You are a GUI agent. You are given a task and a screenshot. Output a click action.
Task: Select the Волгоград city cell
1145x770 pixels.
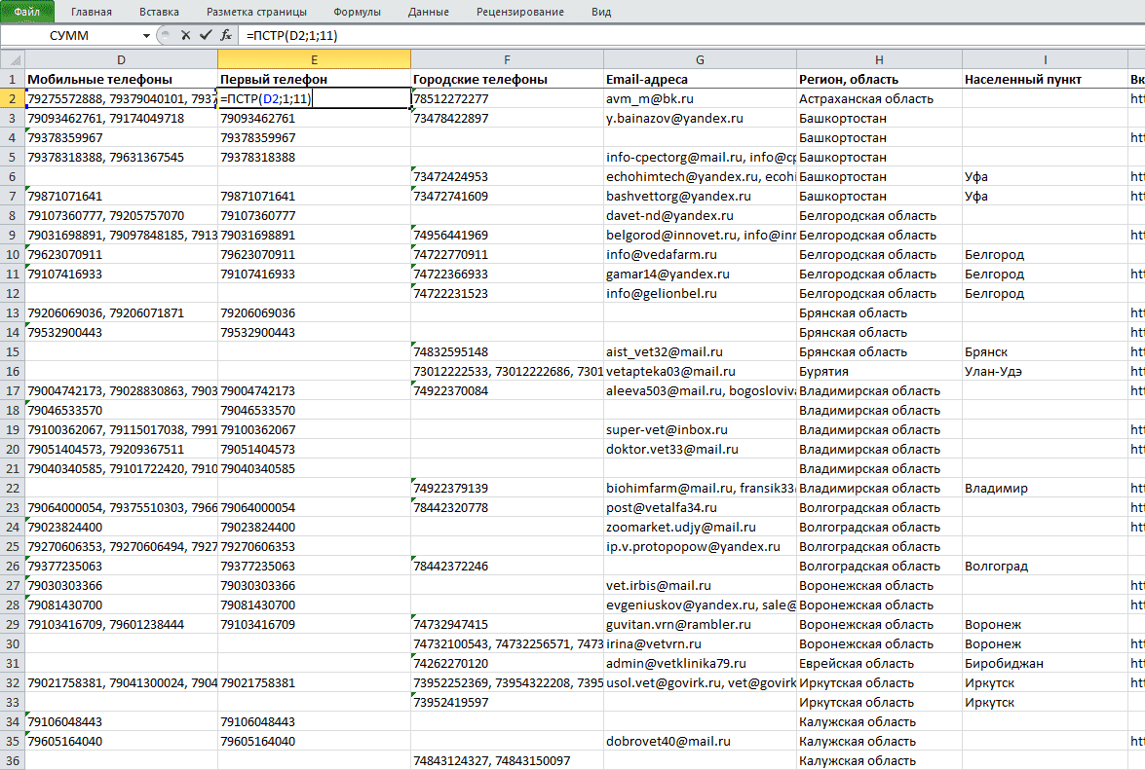coord(1045,566)
